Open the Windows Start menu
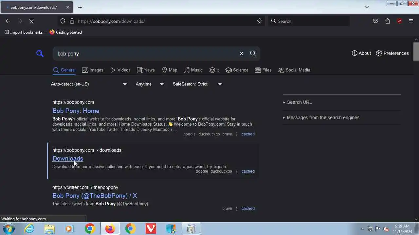Viewport: 419px width, 235px height. [8, 228]
